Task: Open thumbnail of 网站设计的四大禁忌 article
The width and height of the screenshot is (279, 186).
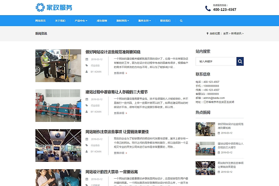Action: (58, 178)
